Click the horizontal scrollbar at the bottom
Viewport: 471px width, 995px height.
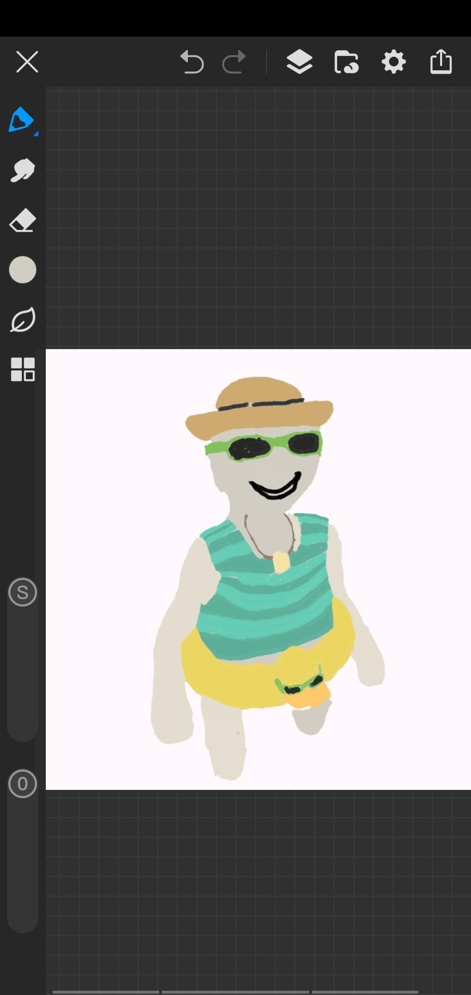235,992
